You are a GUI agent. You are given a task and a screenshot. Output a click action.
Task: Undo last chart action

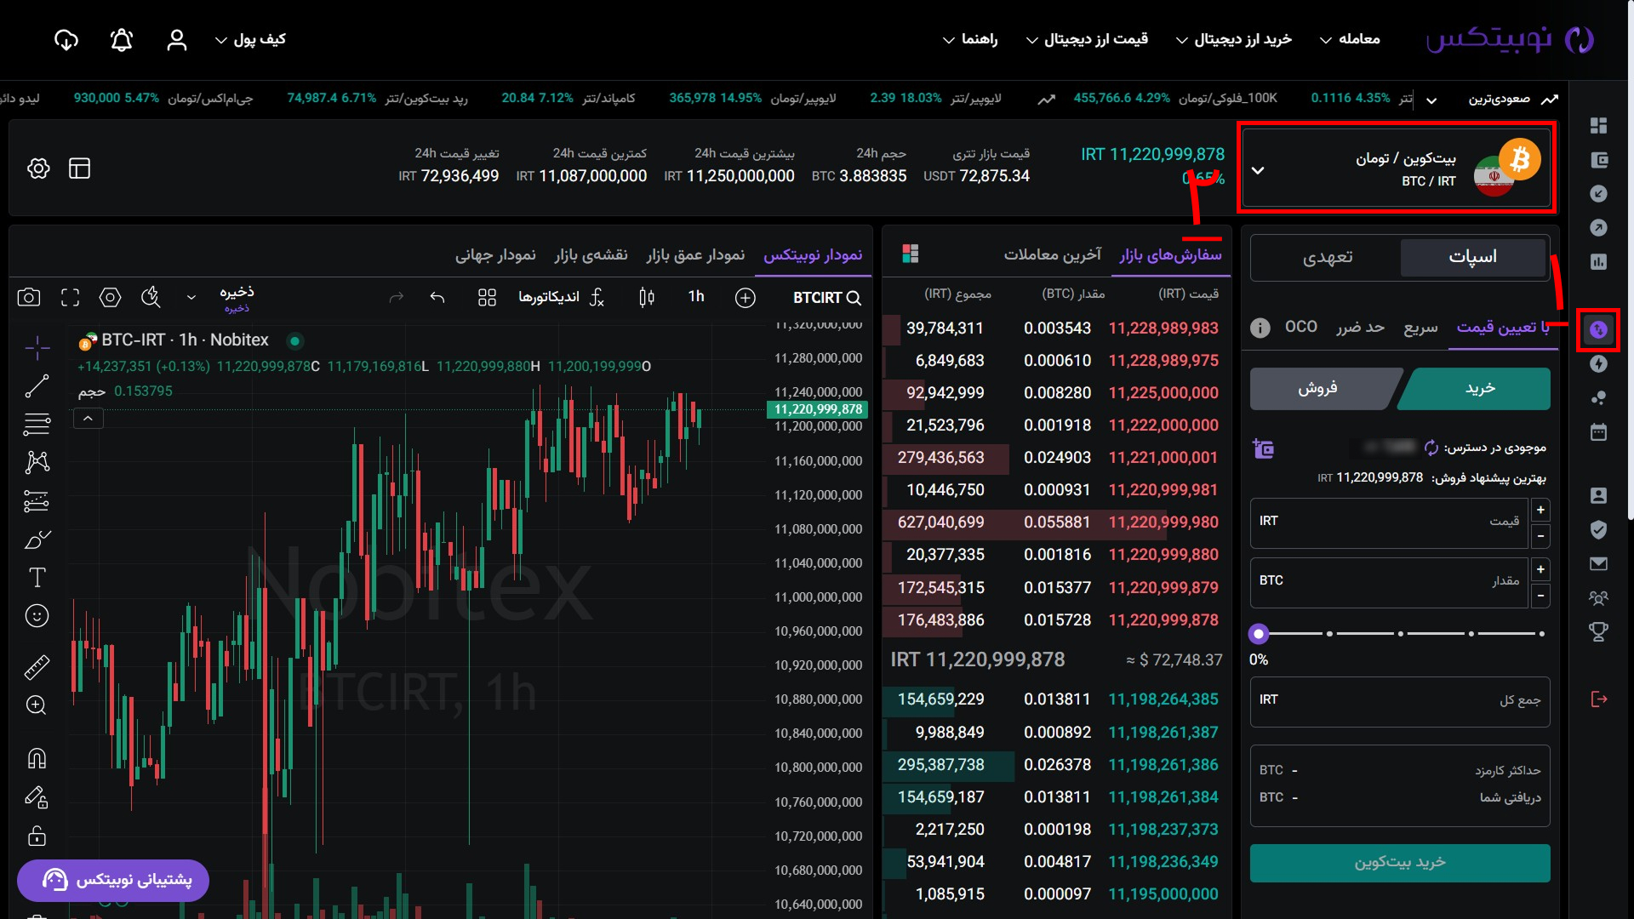click(x=437, y=297)
